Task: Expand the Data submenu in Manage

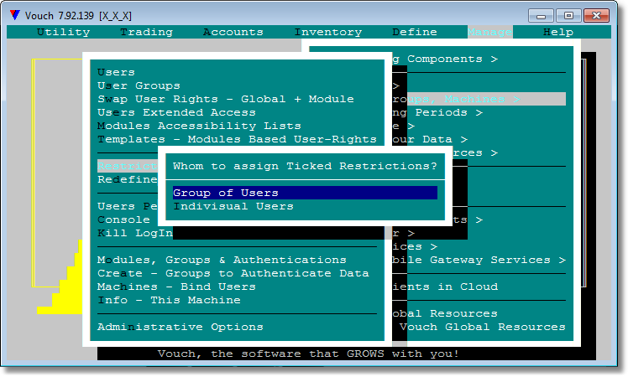Action: (430, 139)
